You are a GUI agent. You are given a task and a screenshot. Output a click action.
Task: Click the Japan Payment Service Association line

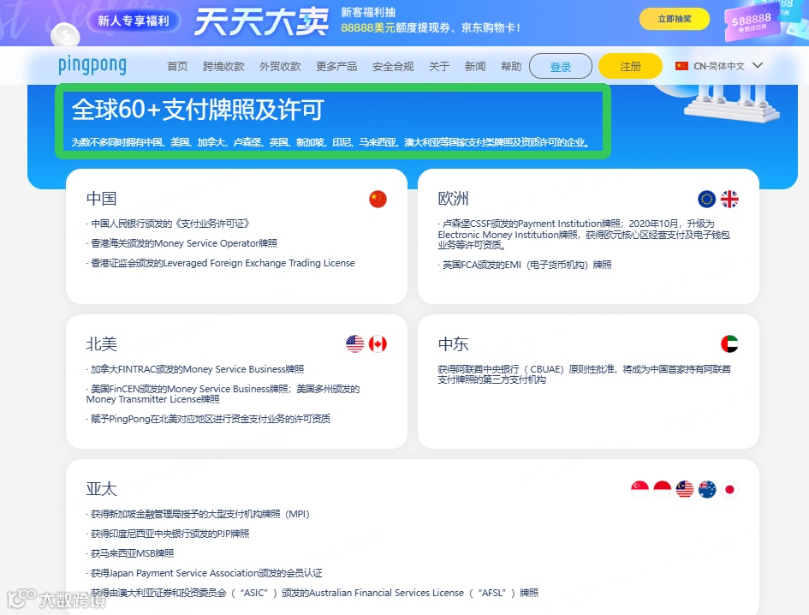tap(205, 573)
